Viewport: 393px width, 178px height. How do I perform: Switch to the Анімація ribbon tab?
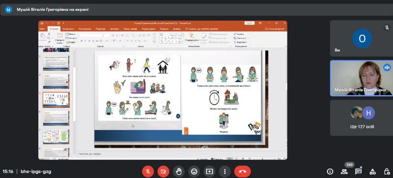tap(114, 29)
